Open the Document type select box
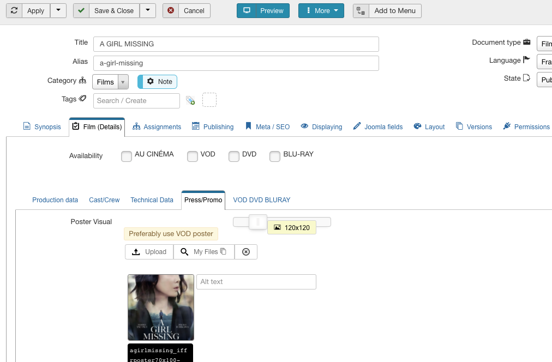This screenshot has height=362, width=552. 544,44
